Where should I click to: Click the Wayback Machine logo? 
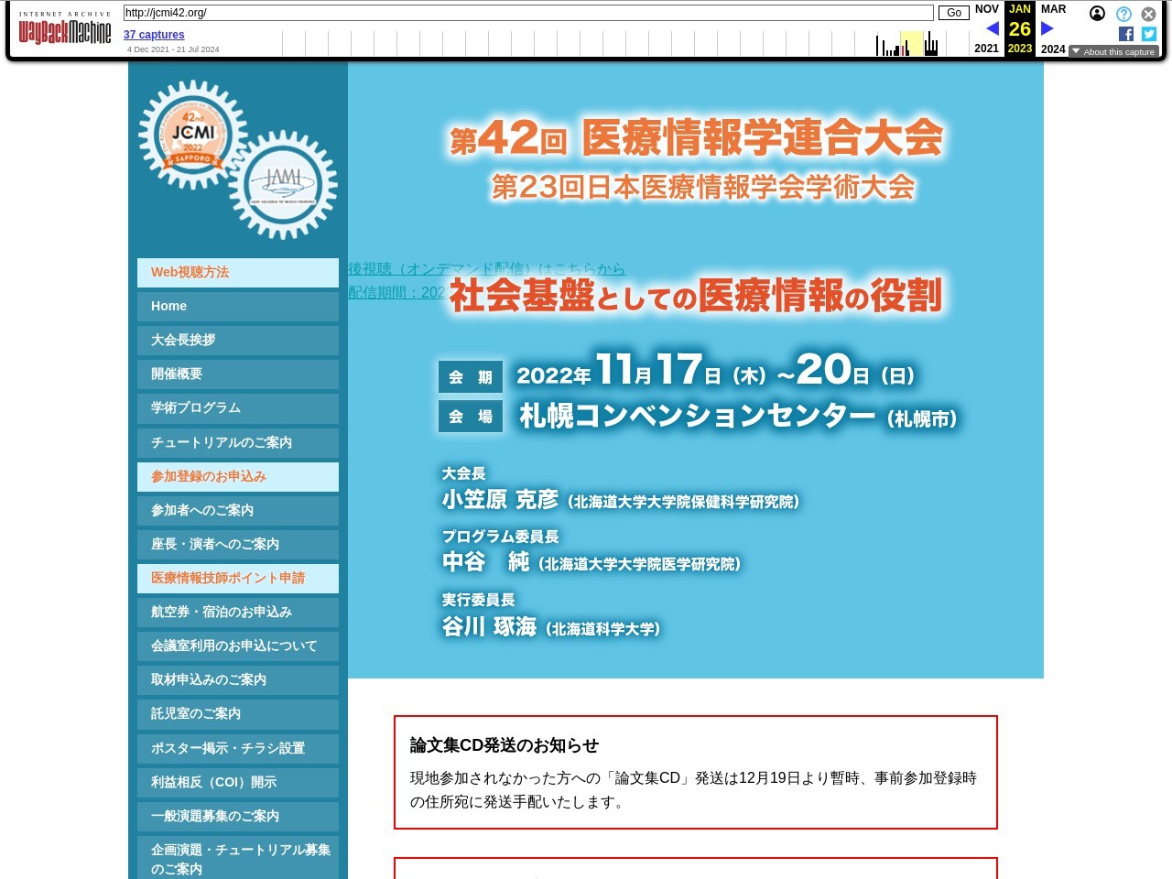point(65,31)
